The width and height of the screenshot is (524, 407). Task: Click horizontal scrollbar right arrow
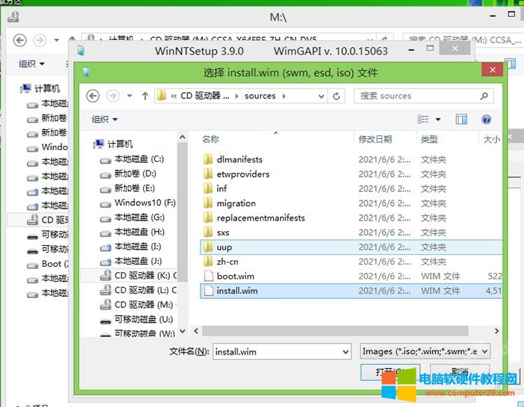click(x=497, y=331)
